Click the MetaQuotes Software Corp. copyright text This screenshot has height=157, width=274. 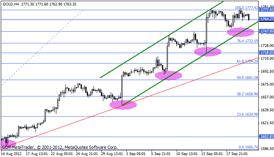click(91, 148)
